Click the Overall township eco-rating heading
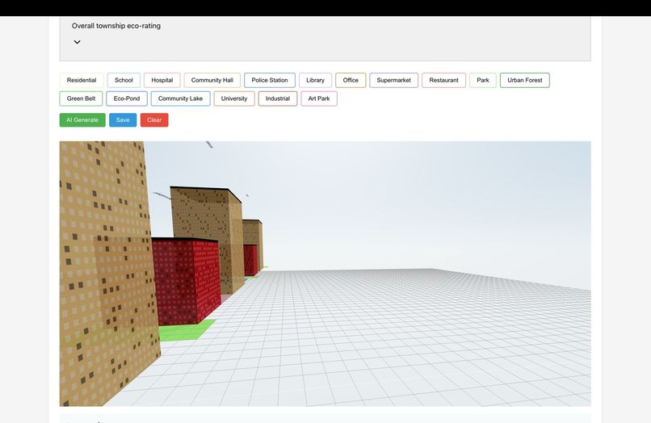 pos(116,26)
